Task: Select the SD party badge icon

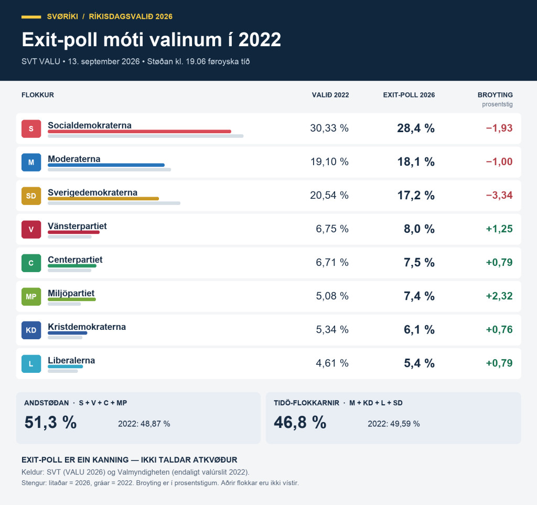Action: coord(31,196)
